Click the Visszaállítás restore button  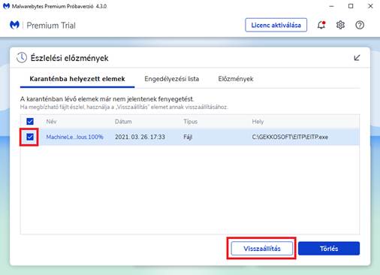tap(262, 249)
